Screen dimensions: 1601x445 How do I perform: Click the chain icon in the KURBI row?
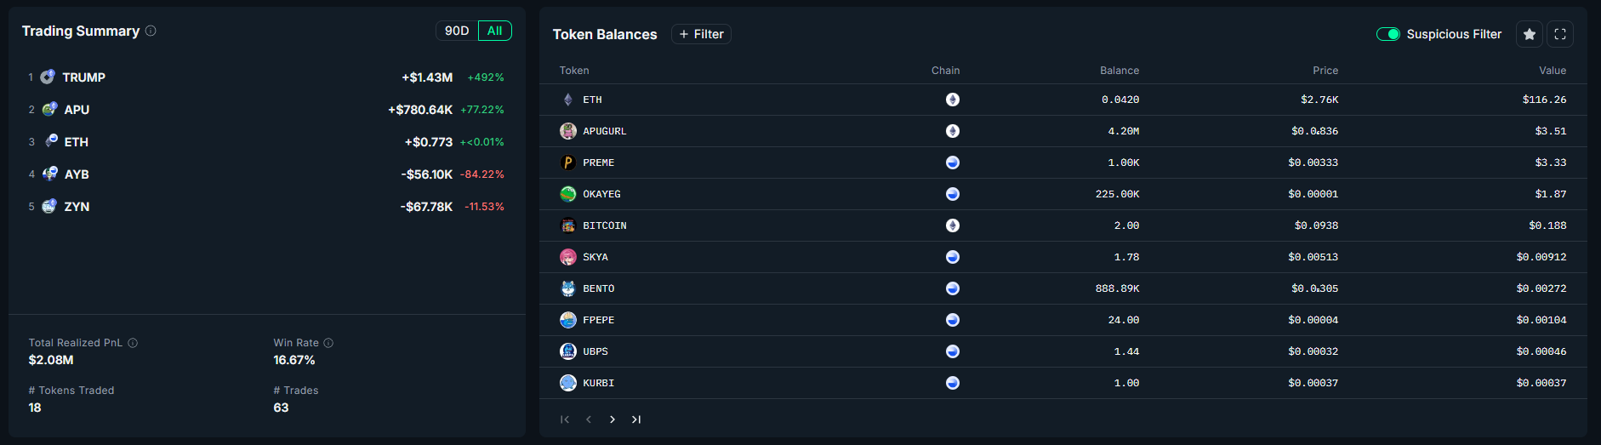[953, 383]
